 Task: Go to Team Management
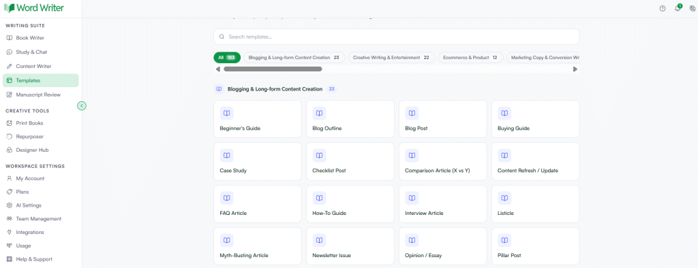[x=40, y=218]
